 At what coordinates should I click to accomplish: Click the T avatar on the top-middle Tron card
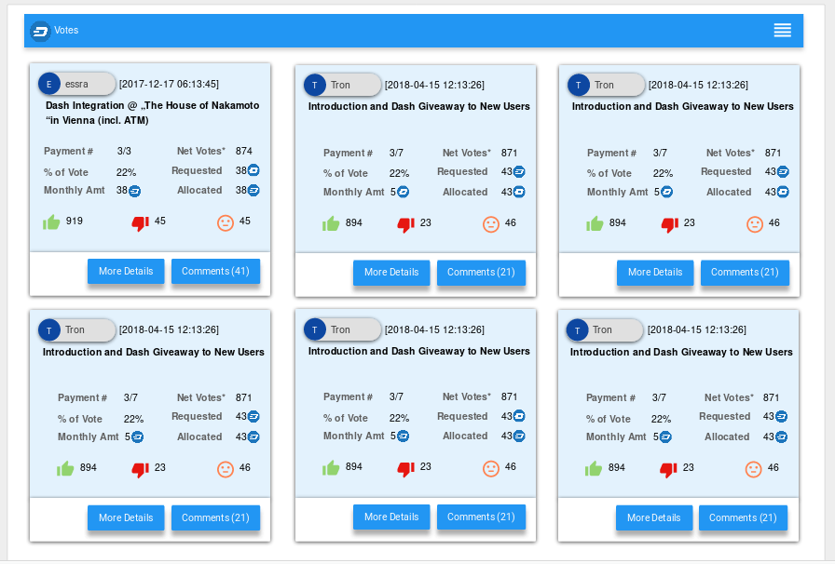pos(315,85)
